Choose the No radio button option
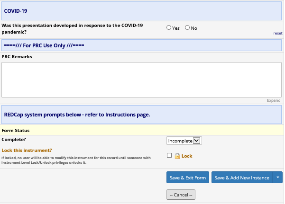The width and height of the screenshot is (285, 204). tap(187, 28)
